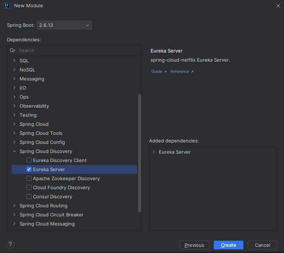Select Eureka Server in added dependencies list
The image size is (284, 253).
[x=174, y=152]
